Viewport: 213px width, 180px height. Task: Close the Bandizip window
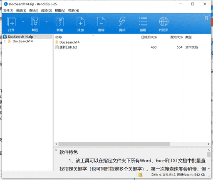point(205,4)
